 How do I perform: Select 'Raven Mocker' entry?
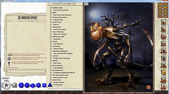coord(58,65)
